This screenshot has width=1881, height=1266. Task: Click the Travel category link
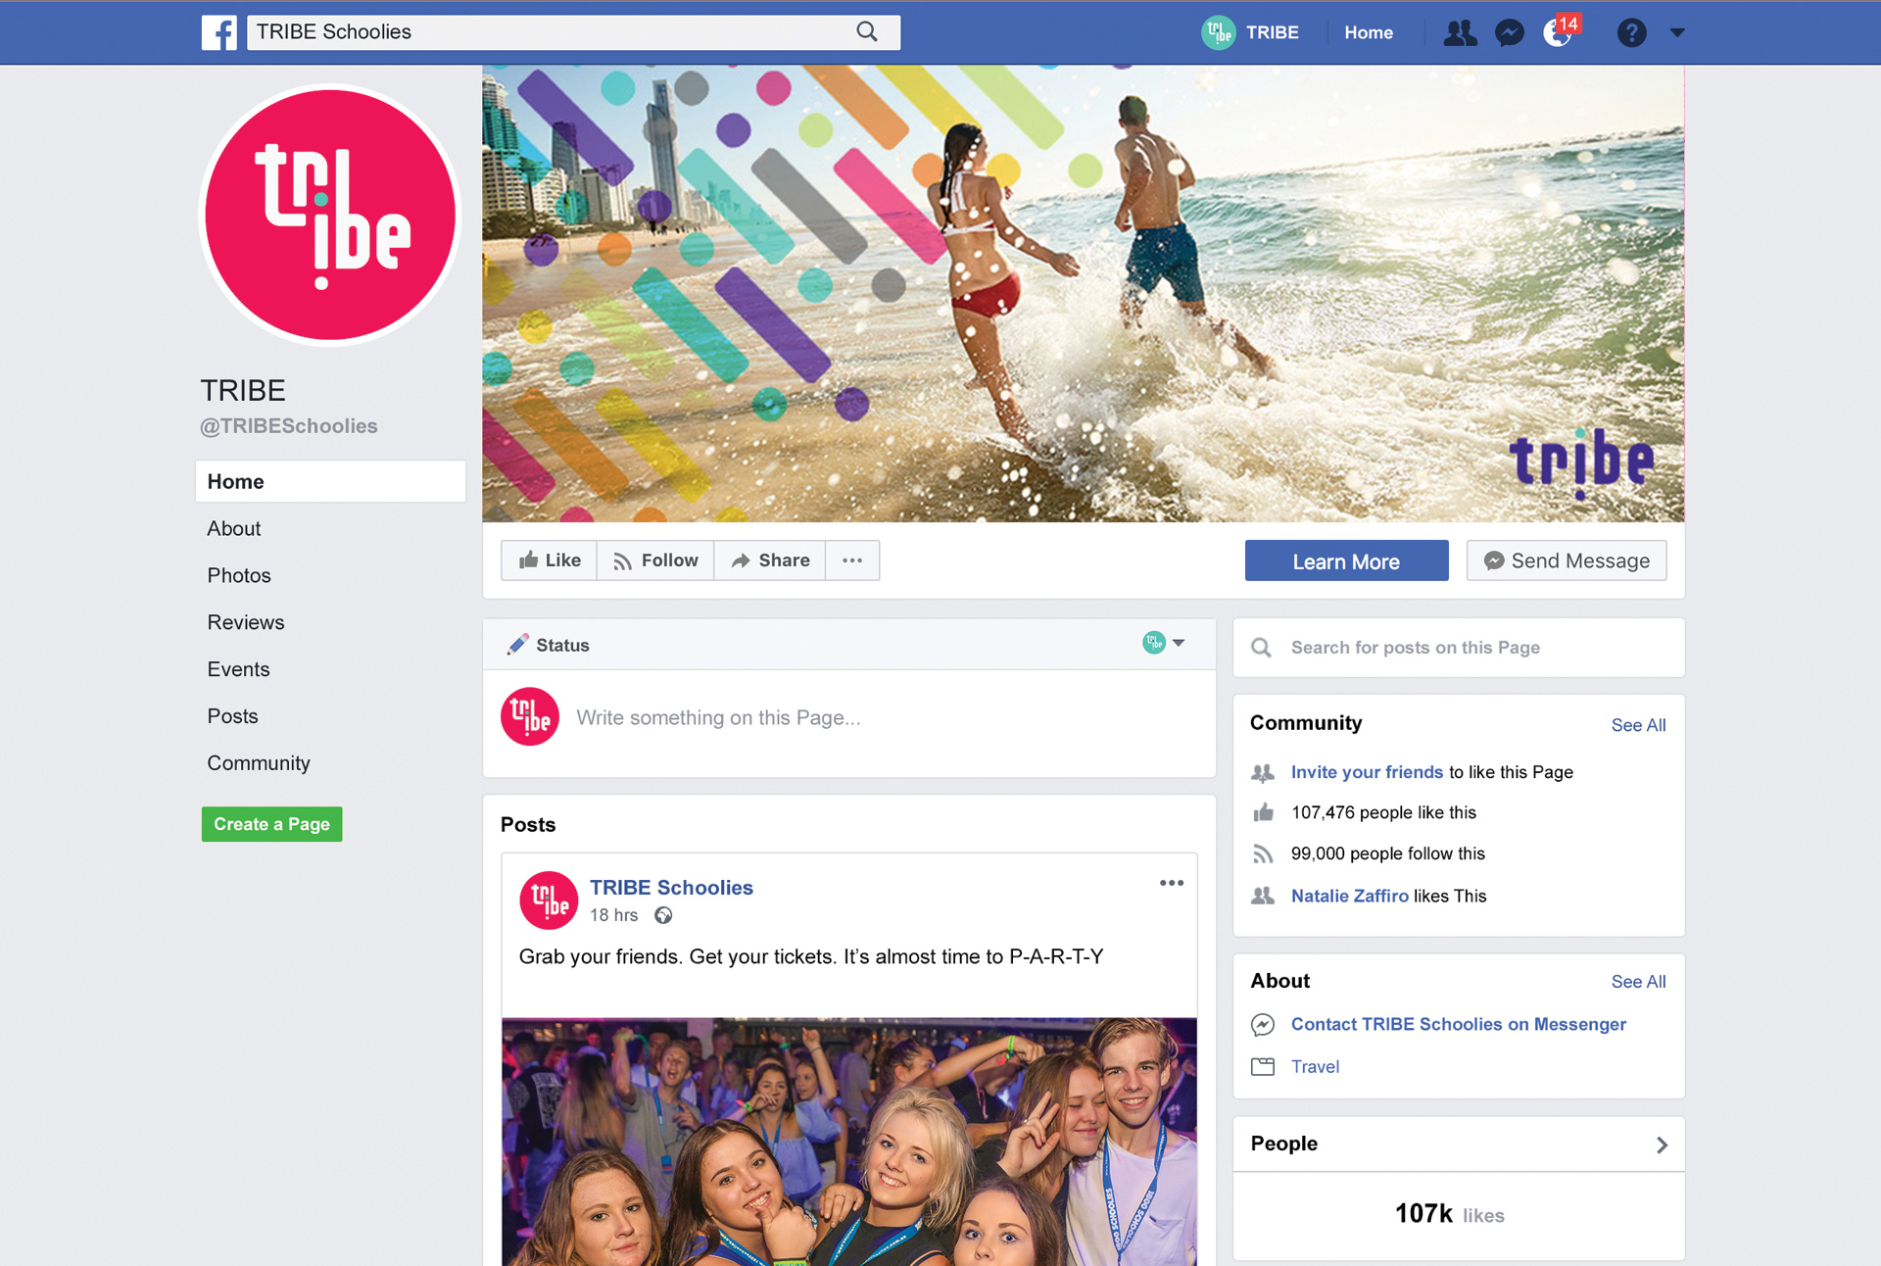coord(1315,1066)
